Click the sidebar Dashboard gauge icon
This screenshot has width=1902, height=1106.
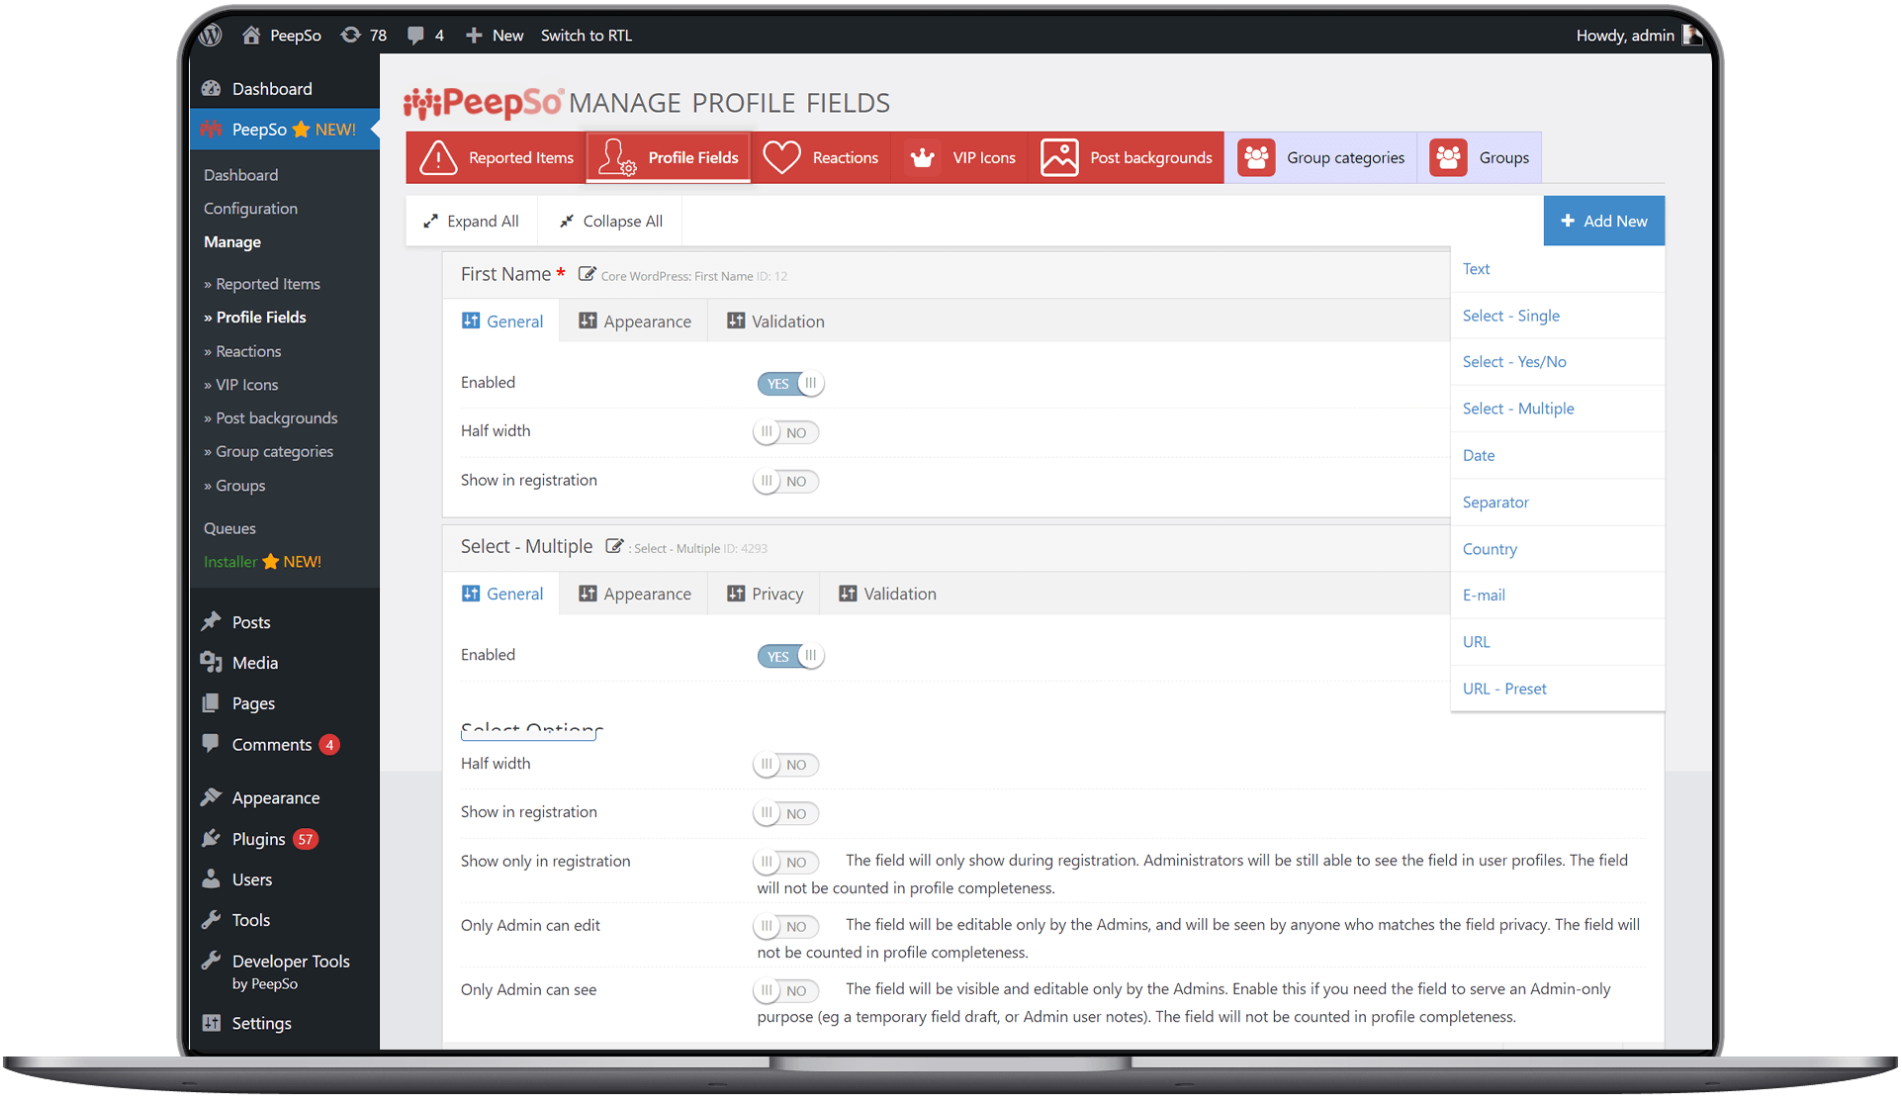pos(211,88)
